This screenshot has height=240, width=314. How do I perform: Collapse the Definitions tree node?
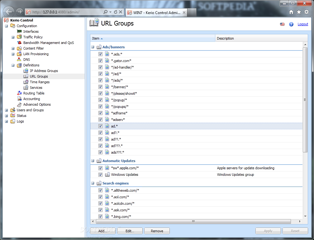(13, 65)
